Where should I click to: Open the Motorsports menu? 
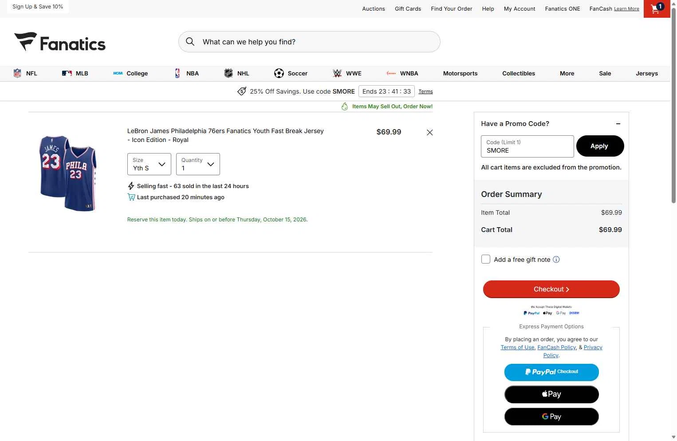tap(461, 73)
